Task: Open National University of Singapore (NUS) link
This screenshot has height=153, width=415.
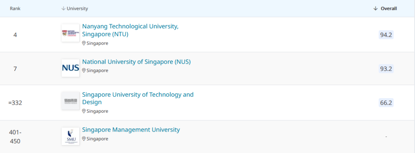Action: click(136, 62)
